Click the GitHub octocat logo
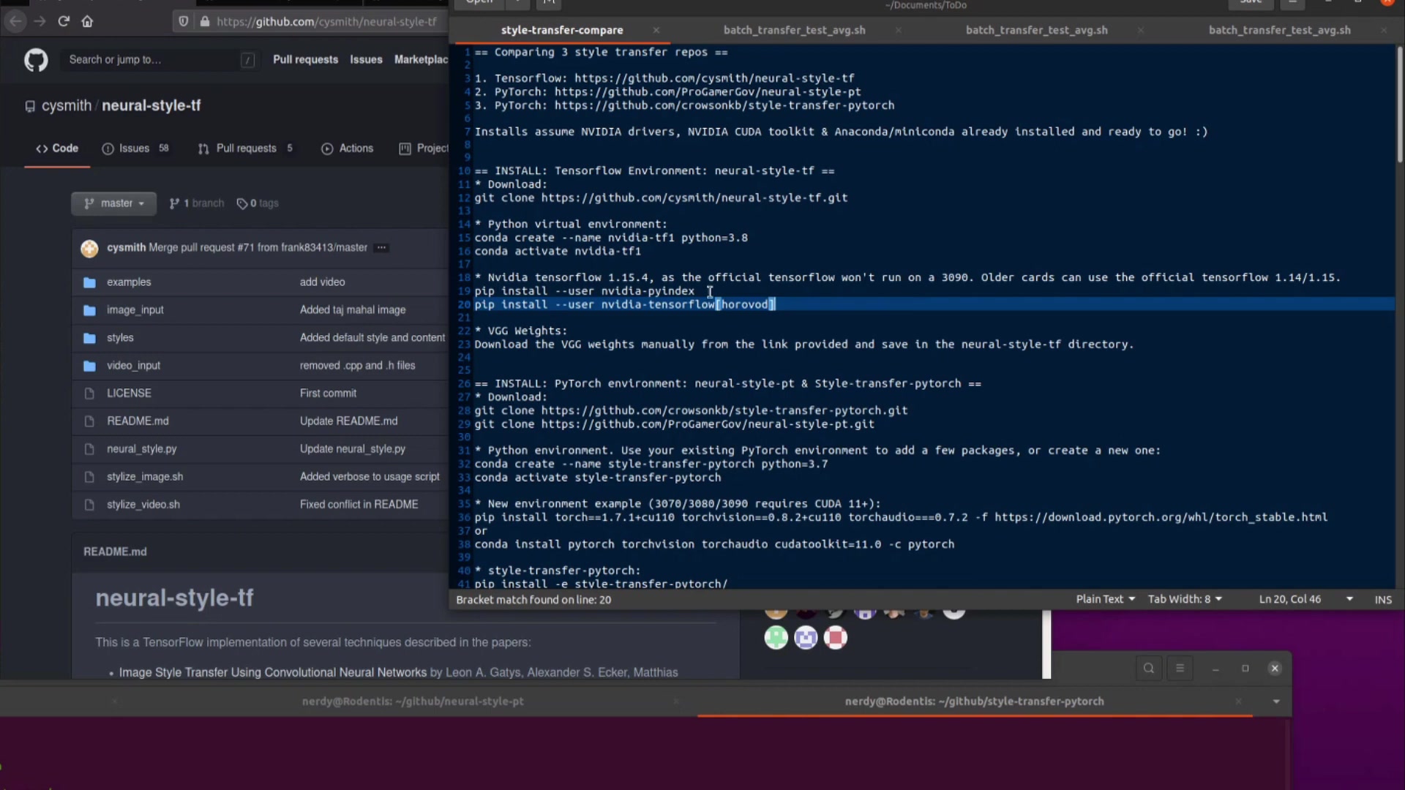Image resolution: width=1405 pixels, height=790 pixels. 36,60
